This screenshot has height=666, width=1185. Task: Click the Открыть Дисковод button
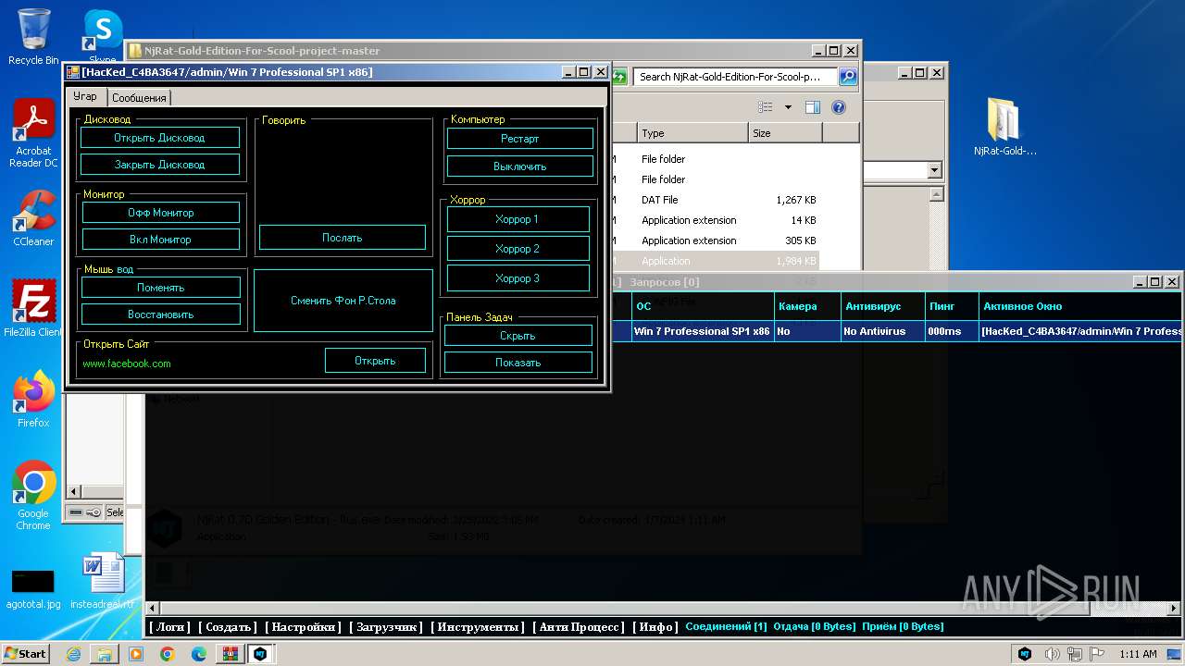point(160,138)
